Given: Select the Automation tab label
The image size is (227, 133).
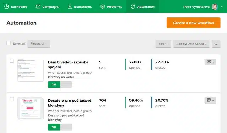Looking at the screenshot, I should tap(146, 7).
